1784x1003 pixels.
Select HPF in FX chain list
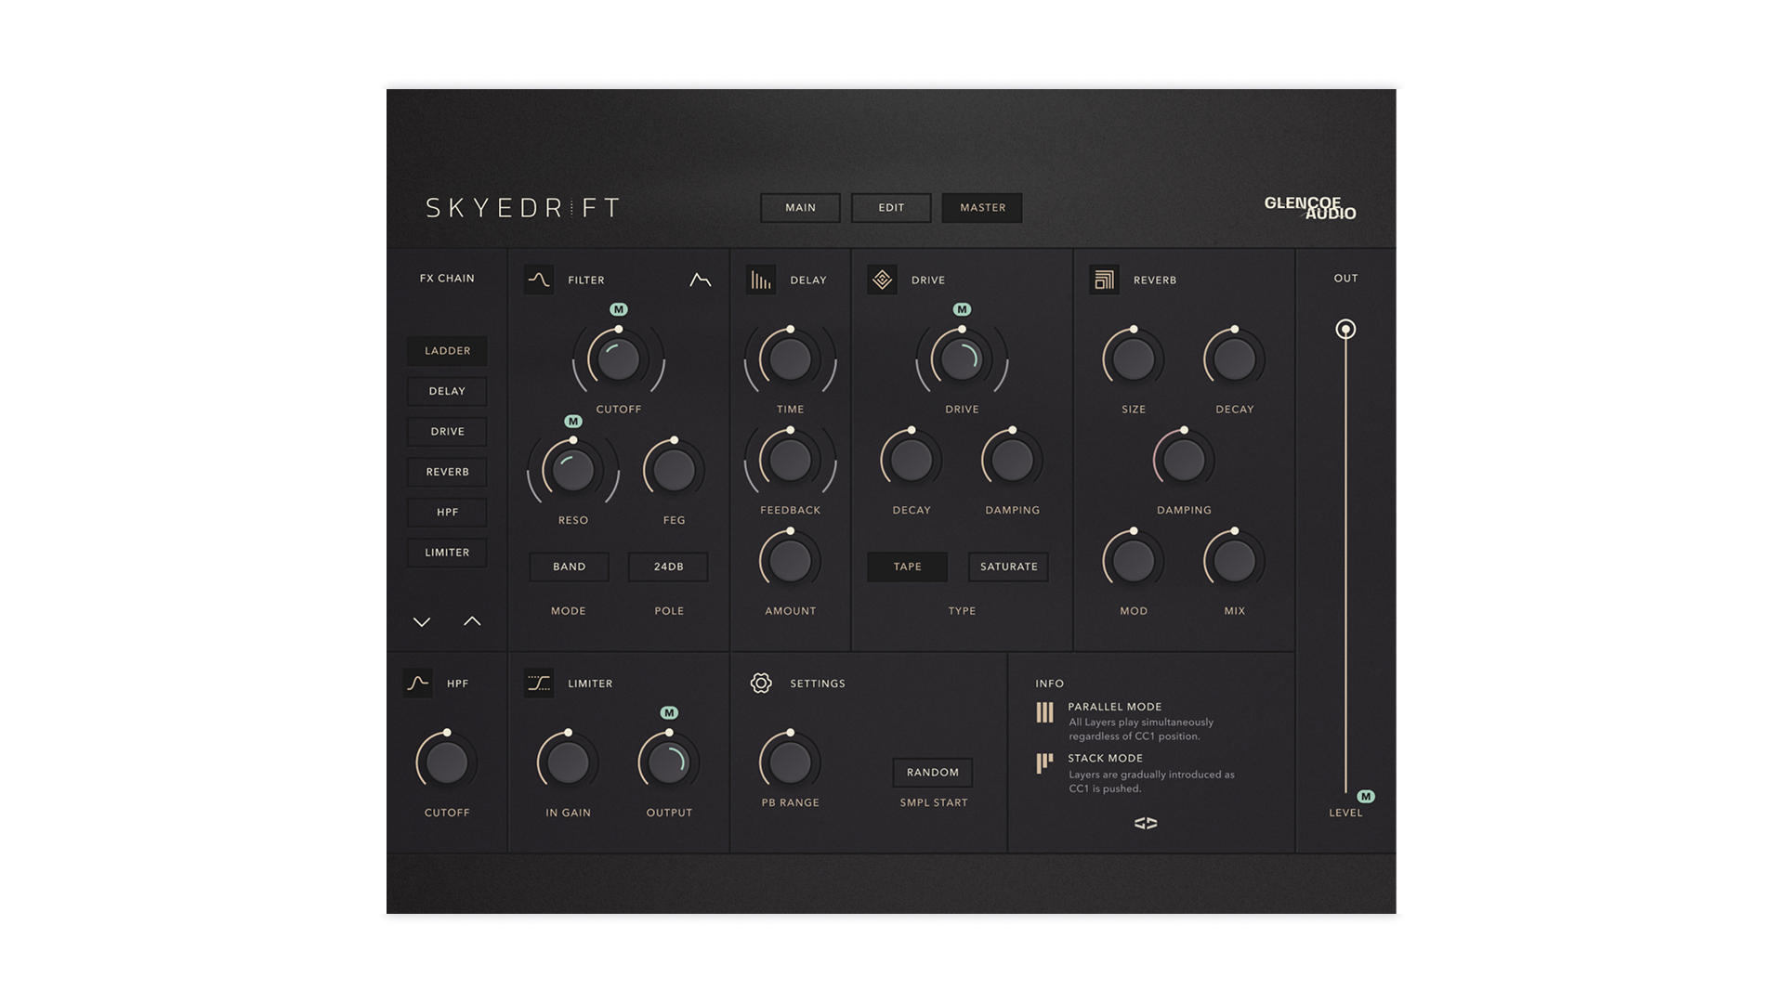tap(447, 513)
